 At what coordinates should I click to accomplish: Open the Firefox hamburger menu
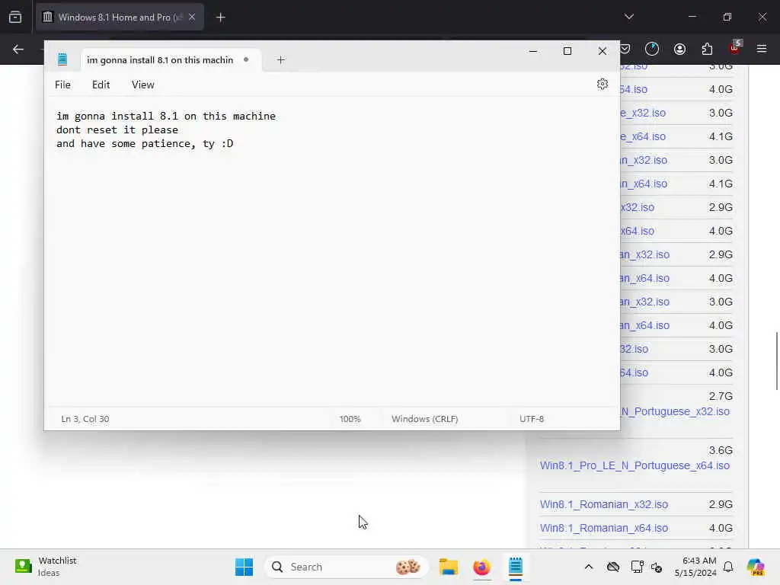point(761,49)
